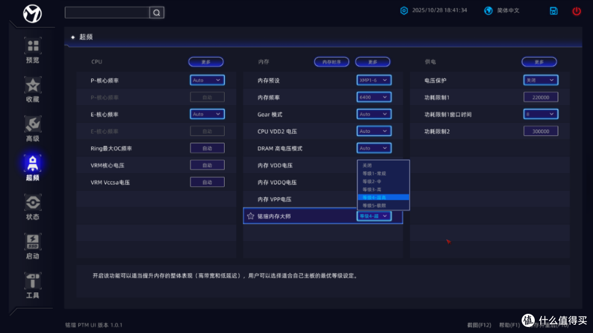This screenshot has height=333, width=593.
Task: Click the save floppy disk icon
Action: [x=553, y=11]
